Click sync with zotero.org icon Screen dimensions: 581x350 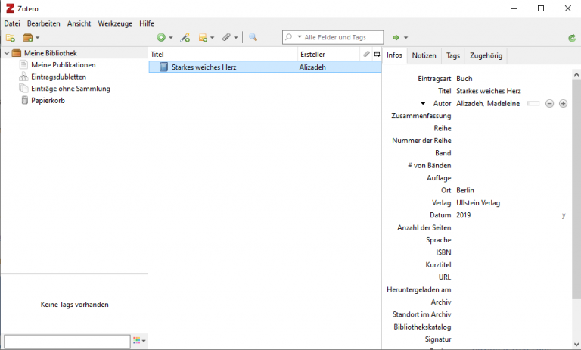(572, 37)
